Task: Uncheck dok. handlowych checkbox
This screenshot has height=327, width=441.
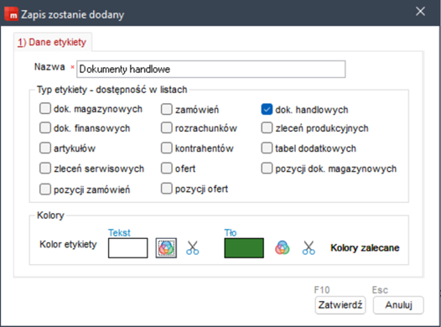Action: tap(267, 109)
